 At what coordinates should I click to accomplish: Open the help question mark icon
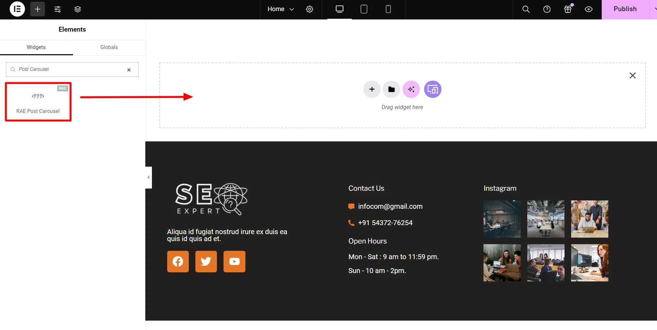pos(547,9)
